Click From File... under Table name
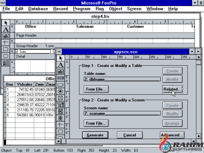 [x=96, y=89]
